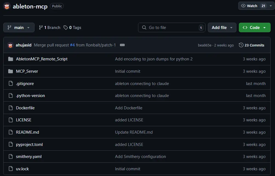Click the tag icon beside Tags

[66, 28]
